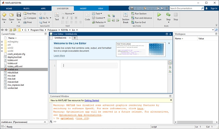This screenshot has height=129, width=219.
Task: Click the Step icon
Action: 168,14
